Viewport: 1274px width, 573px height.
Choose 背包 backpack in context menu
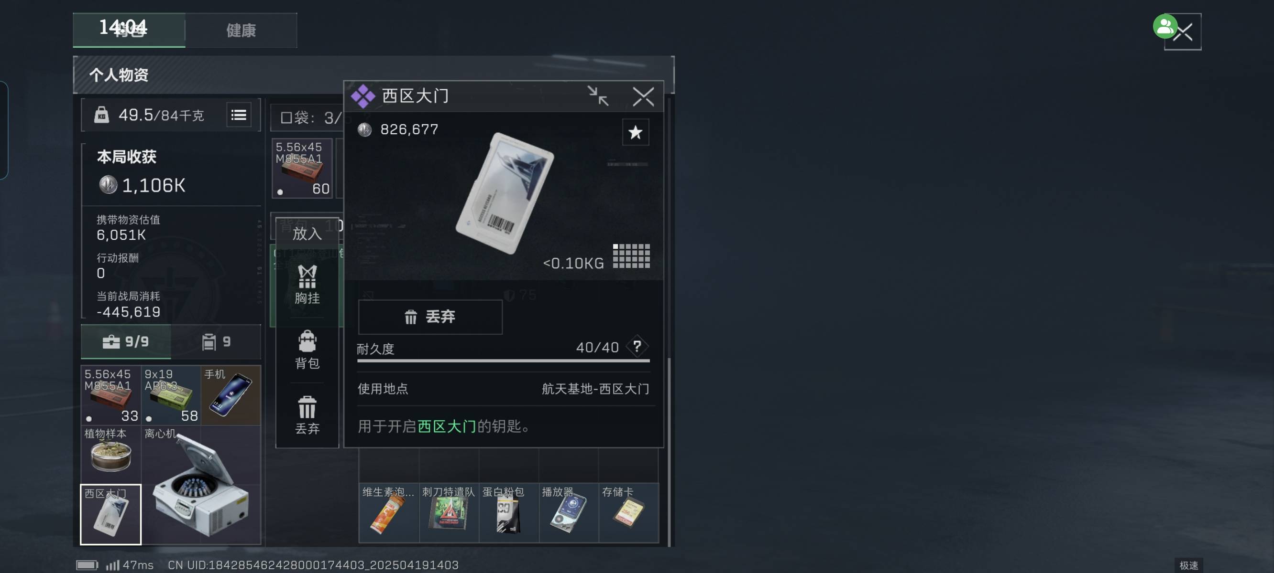(307, 350)
